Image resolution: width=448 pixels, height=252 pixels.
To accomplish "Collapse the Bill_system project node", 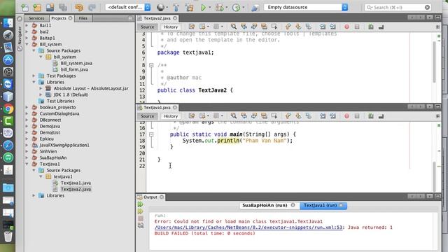I will [x=27, y=44].
